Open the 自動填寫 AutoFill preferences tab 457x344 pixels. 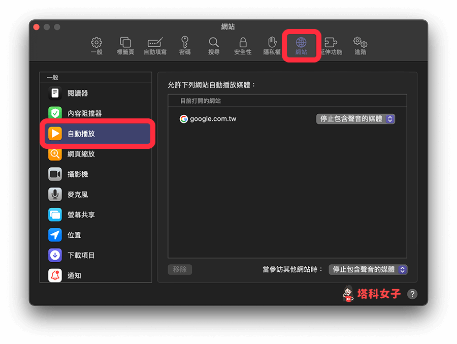pos(155,46)
